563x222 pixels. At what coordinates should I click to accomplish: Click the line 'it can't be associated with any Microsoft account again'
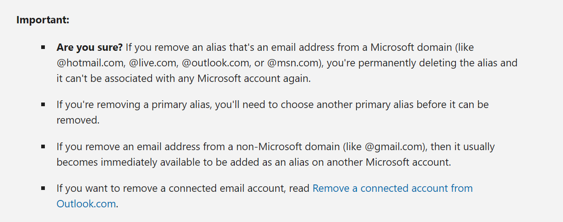tap(184, 78)
